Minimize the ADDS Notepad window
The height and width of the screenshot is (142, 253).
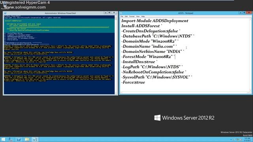[x=240, y=13]
